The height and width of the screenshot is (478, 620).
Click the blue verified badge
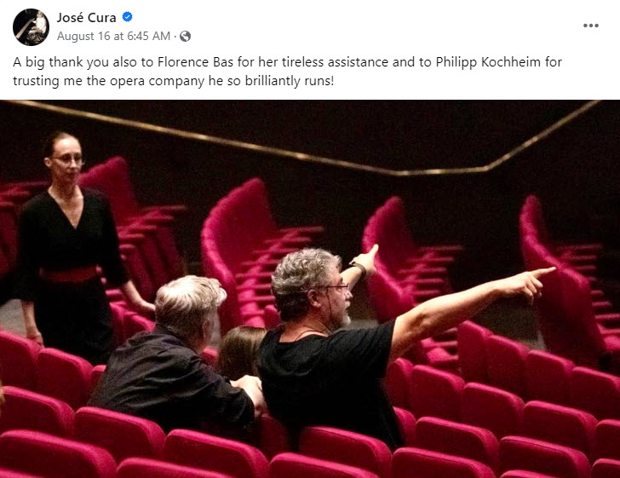pyautogui.click(x=128, y=17)
